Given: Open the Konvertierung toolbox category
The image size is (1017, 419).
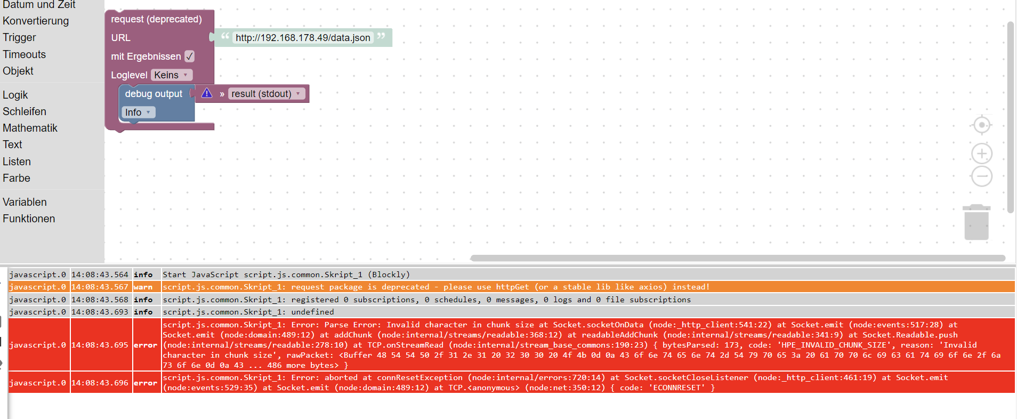Looking at the screenshot, I should coord(36,21).
